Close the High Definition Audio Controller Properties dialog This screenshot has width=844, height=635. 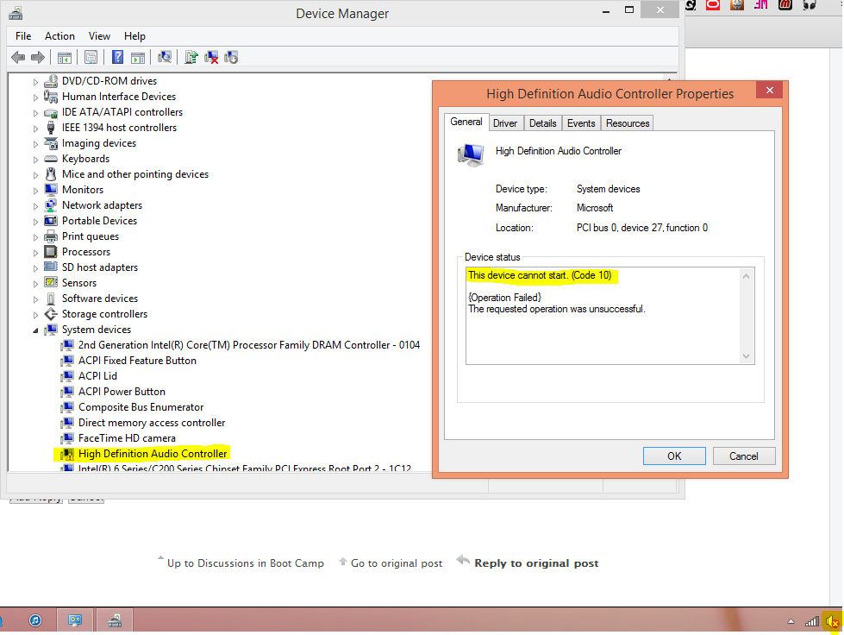click(769, 90)
